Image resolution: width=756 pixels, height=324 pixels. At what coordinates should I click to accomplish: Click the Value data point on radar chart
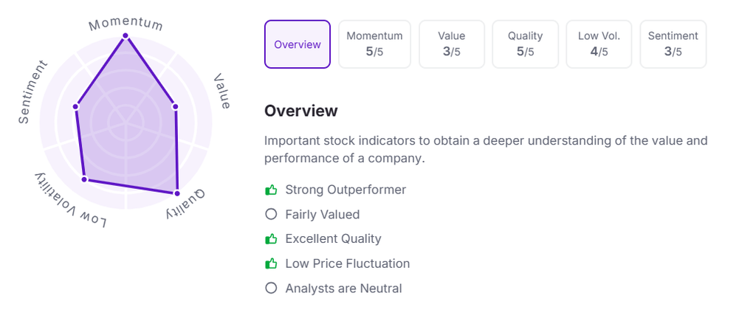tap(175, 107)
